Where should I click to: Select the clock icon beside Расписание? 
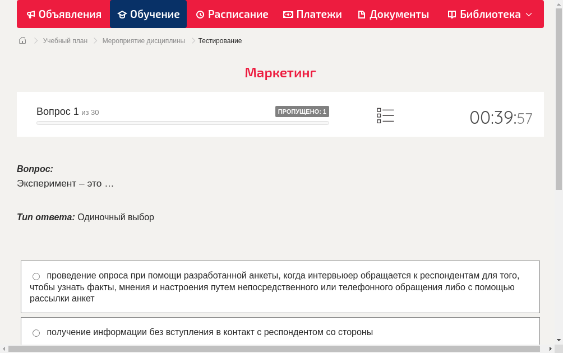[x=200, y=14]
